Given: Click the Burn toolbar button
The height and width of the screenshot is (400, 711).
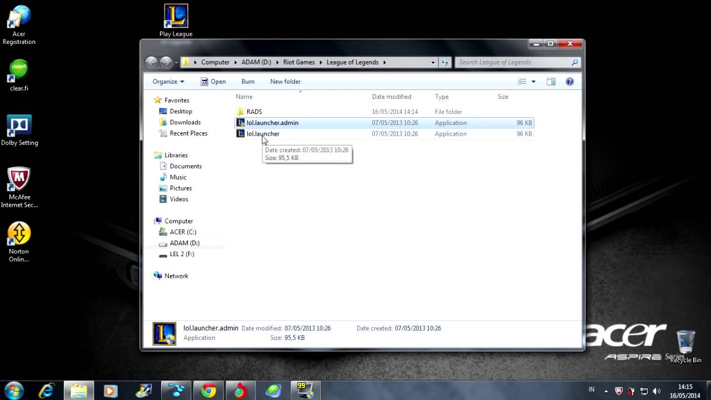Looking at the screenshot, I should [x=248, y=82].
